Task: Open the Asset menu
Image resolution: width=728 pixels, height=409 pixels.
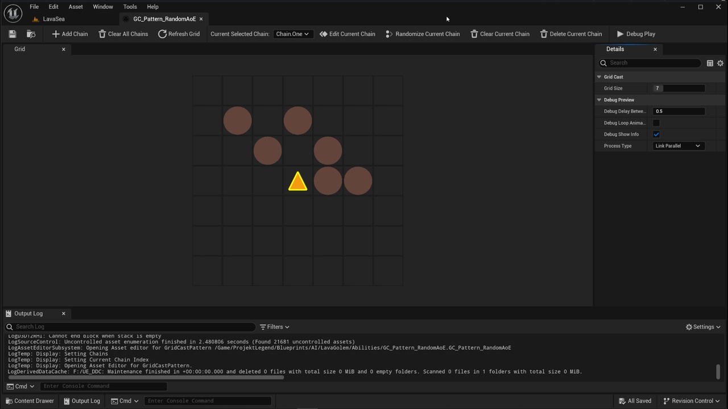Action: [76, 7]
